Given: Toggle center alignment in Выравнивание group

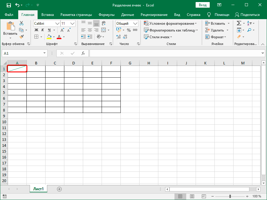Looking at the screenshot, I should pos(89,30).
